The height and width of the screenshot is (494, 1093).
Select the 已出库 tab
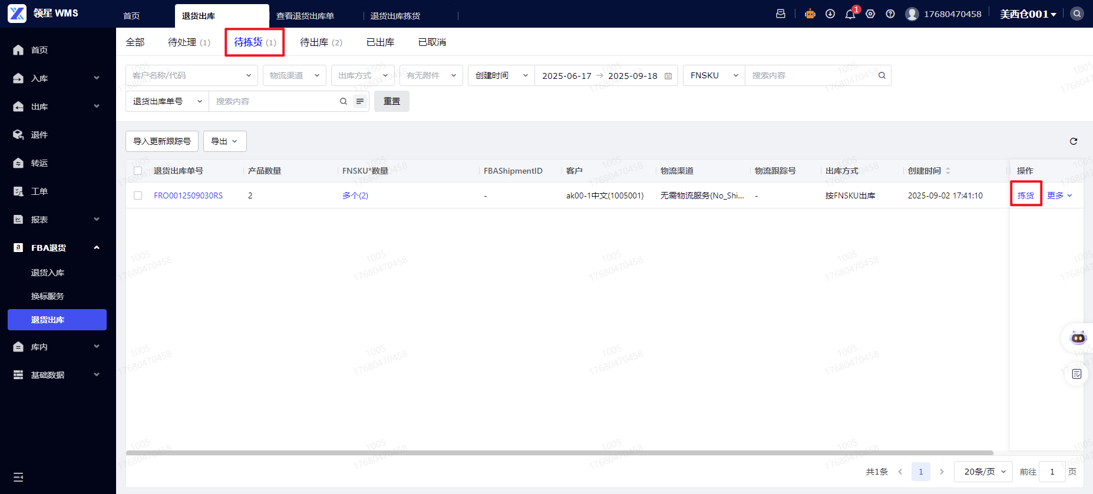point(381,42)
